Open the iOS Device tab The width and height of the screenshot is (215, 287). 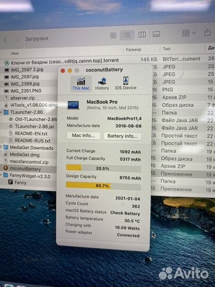pyautogui.click(x=126, y=83)
